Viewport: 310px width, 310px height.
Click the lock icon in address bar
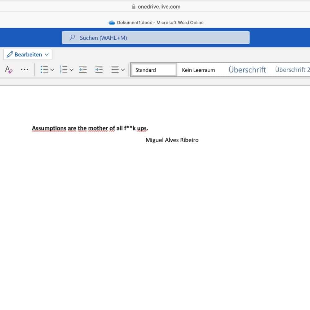(134, 7)
